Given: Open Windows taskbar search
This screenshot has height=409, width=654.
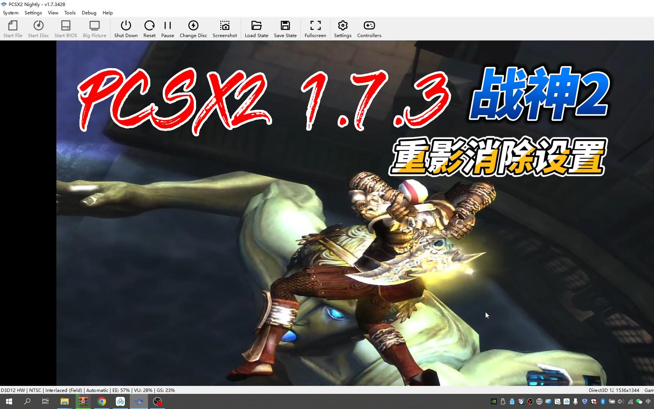Looking at the screenshot, I should (x=27, y=401).
